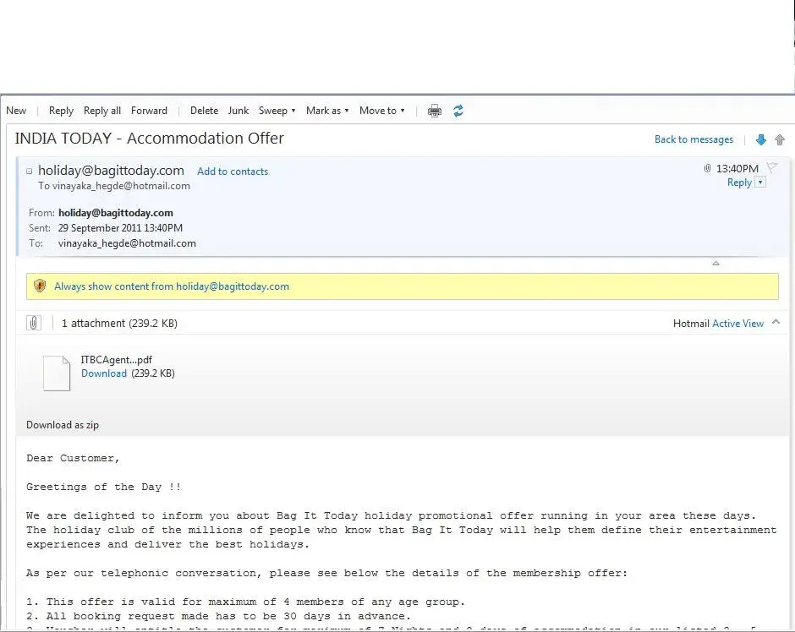This screenshot has height=632, width=795.
Task: Click Reply all in the toolbar
Action: click(x=102, y=111)
